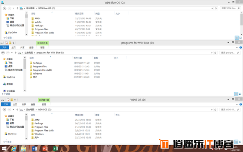
Task: Open Internet Explorer from the taskbar
Action: click(x=14, y=149)
